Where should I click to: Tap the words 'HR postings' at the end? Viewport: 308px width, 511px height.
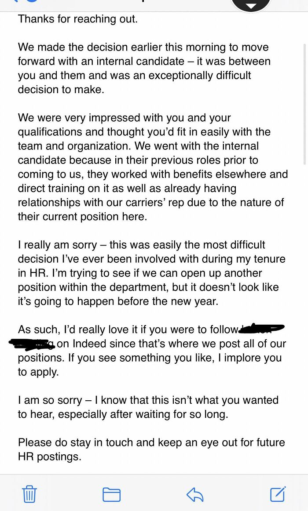[49, 457]
